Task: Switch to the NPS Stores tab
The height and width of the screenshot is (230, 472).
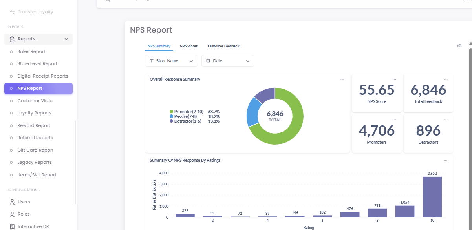Action: pyautogui.click(x=188, y=46)
